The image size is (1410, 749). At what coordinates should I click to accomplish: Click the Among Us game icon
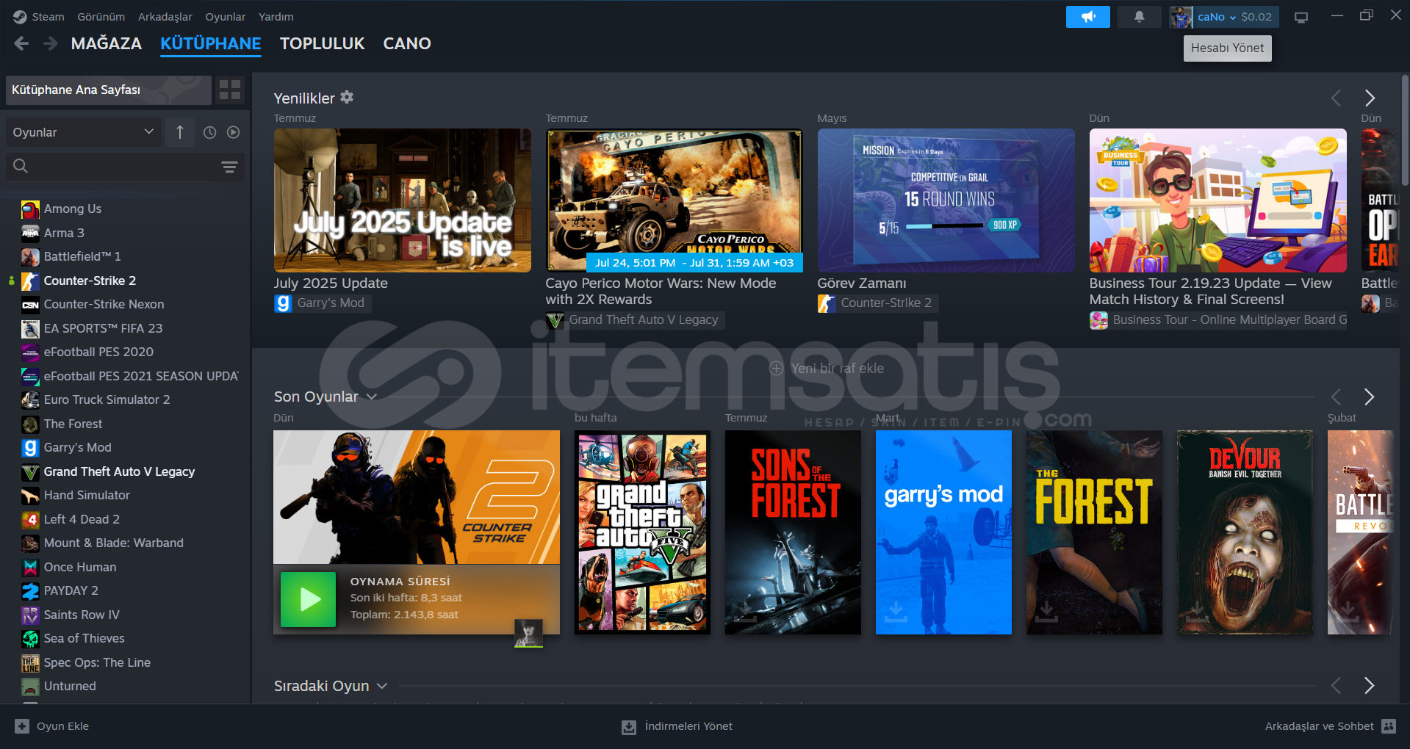[x=30, y=209]
